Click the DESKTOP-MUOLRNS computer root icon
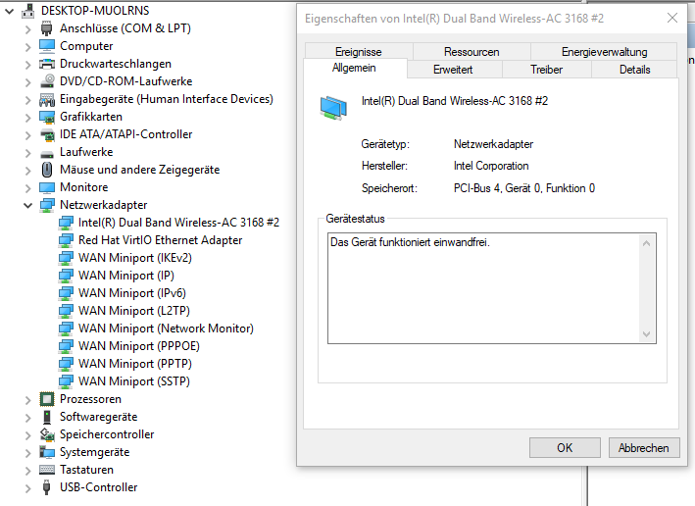 (x=27, y=11)
